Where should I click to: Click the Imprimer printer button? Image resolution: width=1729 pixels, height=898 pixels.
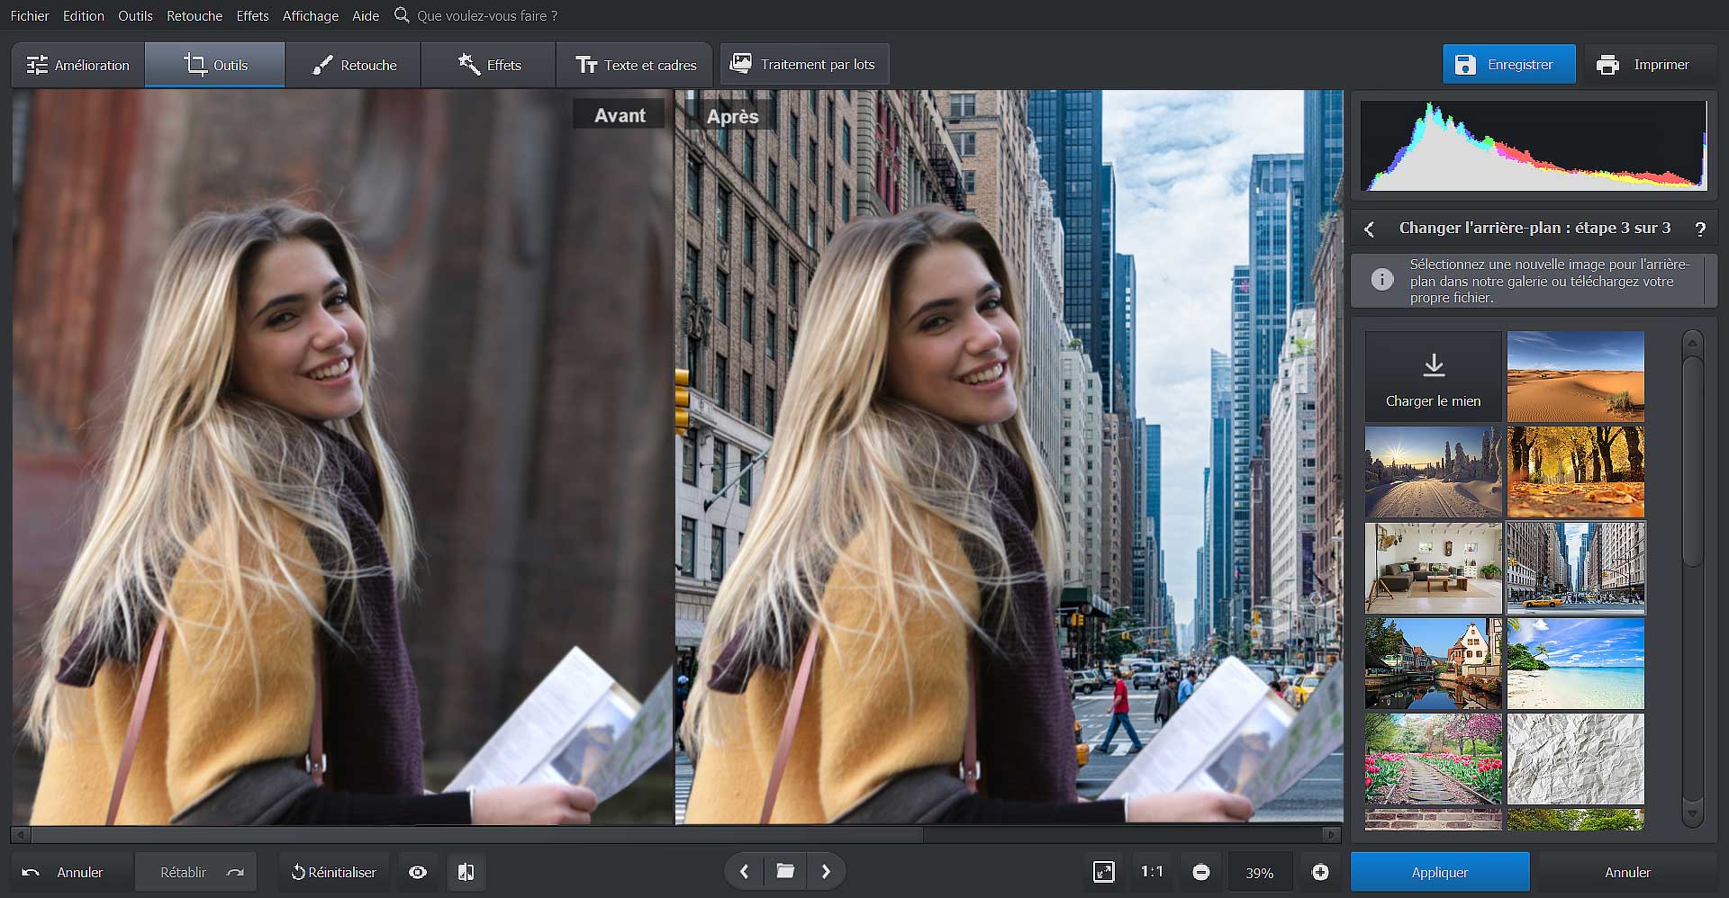[1643, 65]
